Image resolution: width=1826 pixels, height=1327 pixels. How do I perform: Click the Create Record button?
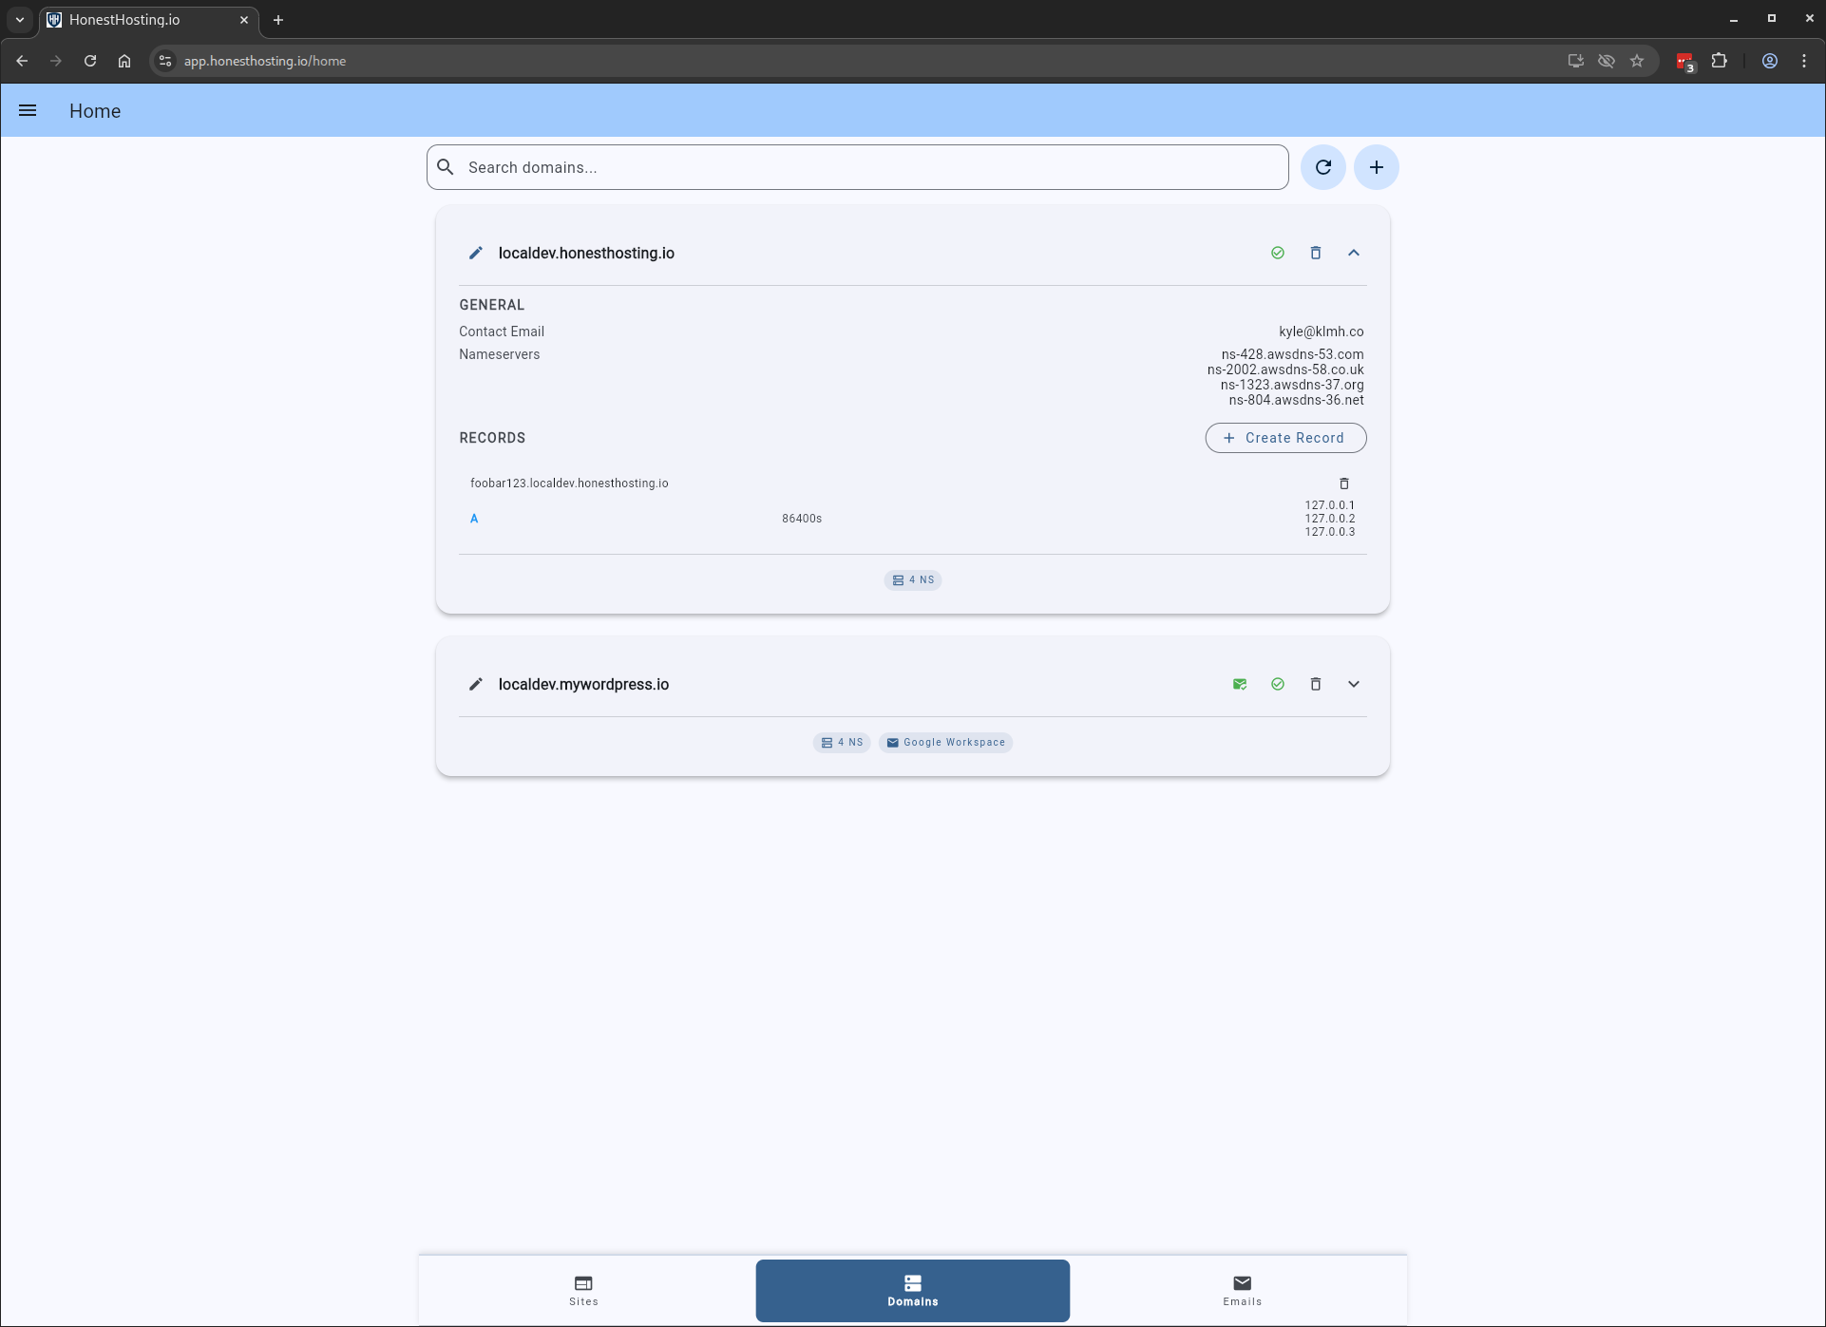click(1285, 438)
